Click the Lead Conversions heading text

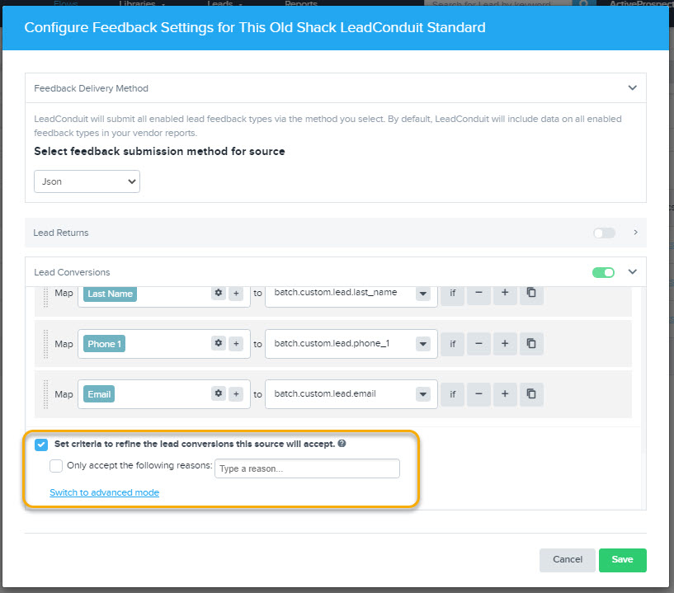pyautogui.click(x=72, y=272)
